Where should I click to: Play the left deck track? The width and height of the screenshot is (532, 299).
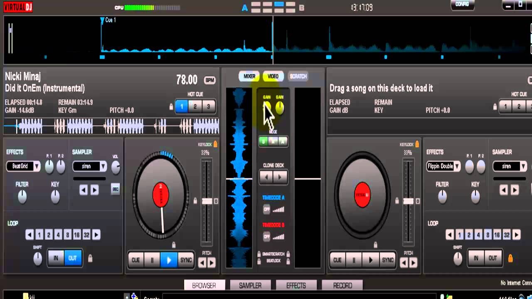(169, 260)
